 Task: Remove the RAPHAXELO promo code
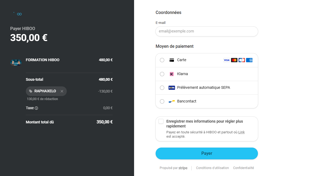point(62,91)
